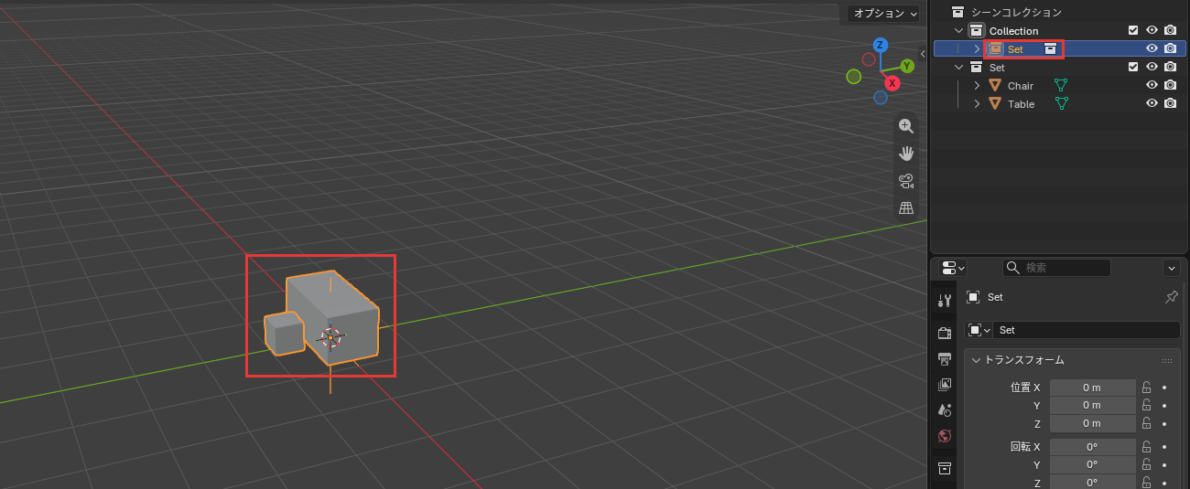Uncheck the Collection exclude checkbox
This screenshot has height=489, width=1190.
tap(1133, 30)
